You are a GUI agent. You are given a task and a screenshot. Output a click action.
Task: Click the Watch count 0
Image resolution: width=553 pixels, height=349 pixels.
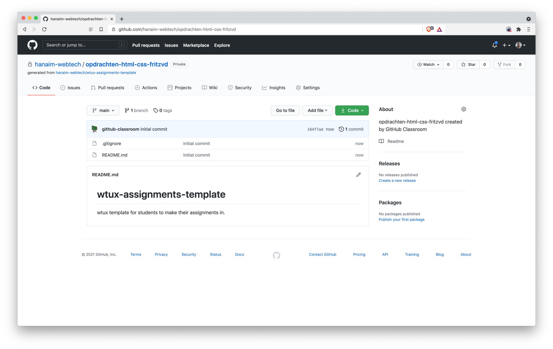pos(448,65)
